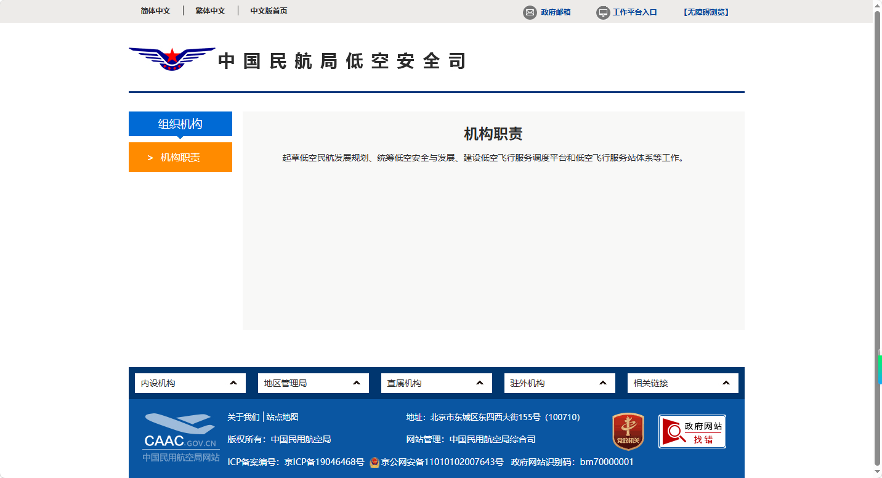The width and height of the screenshot is (882, 478).
Task: Click the 机构职责 page heading
Action: (x=493, y=134)
